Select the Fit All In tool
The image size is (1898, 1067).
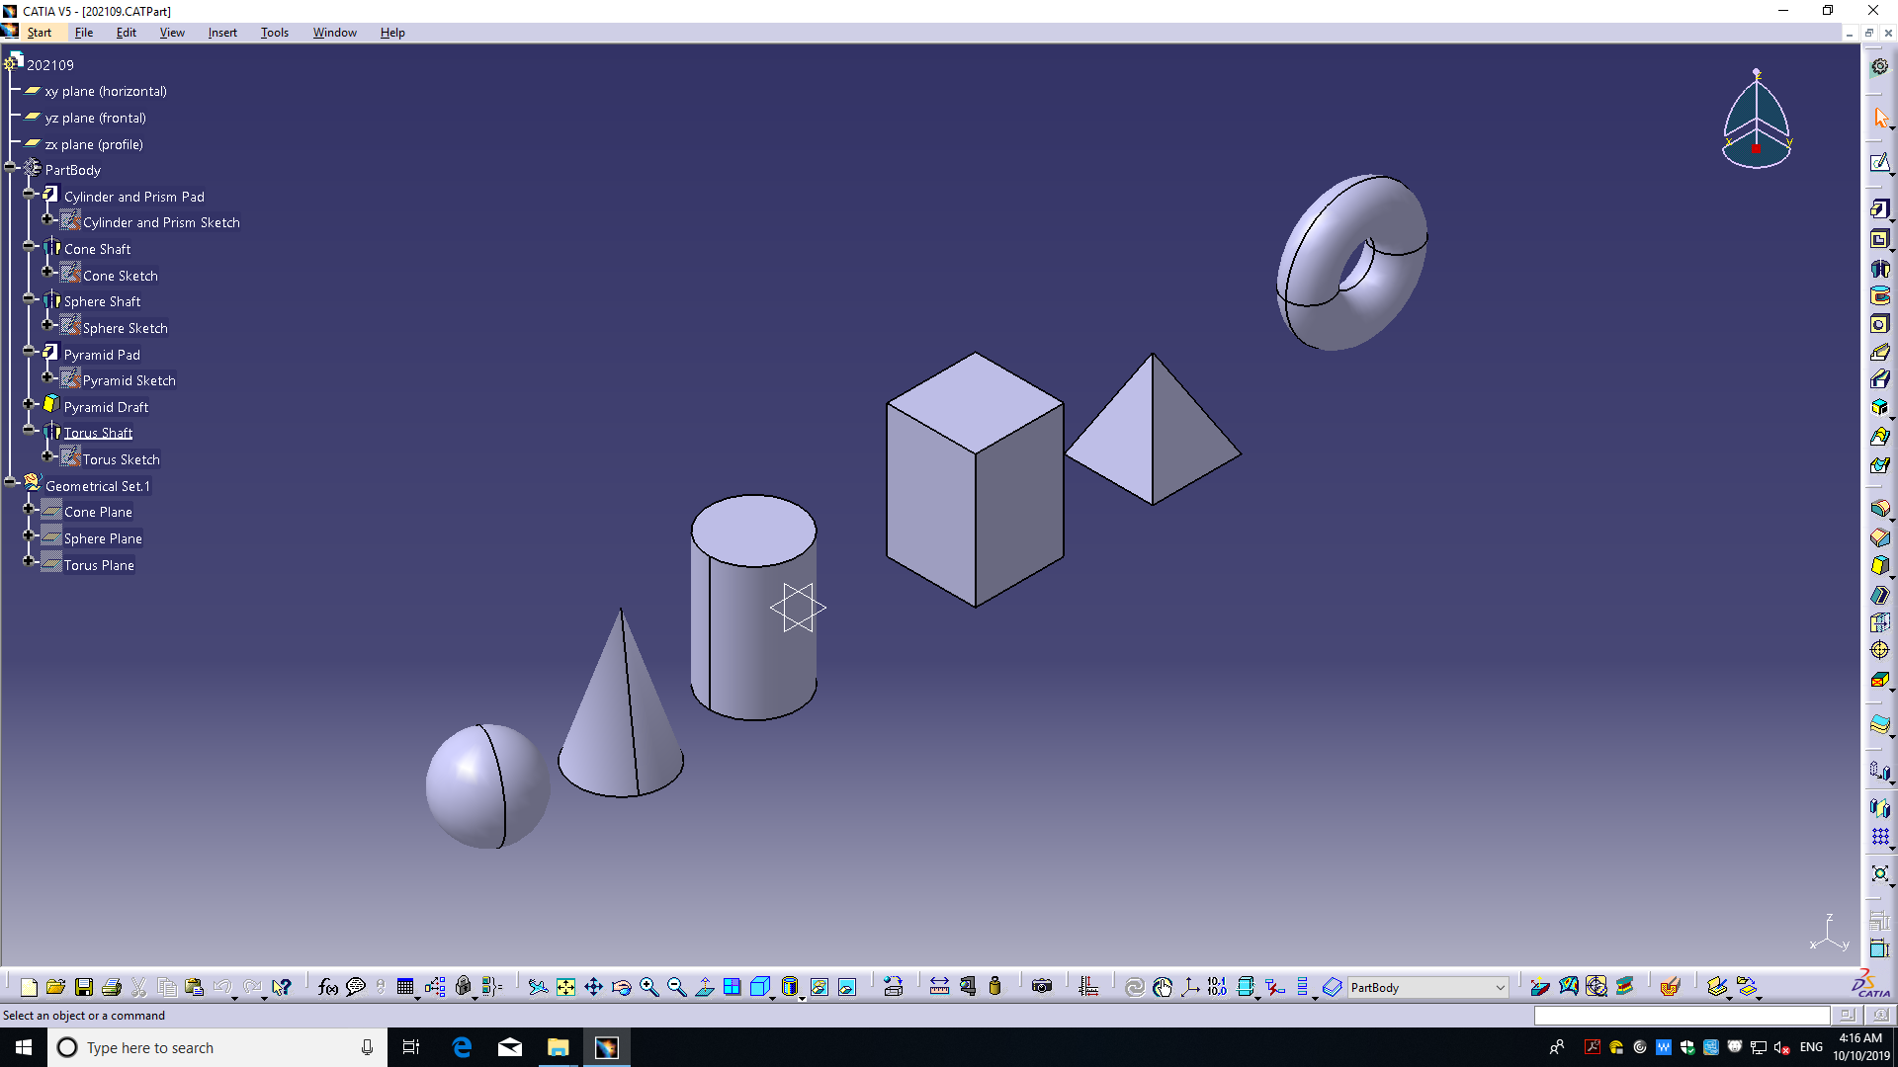(565, 987)
